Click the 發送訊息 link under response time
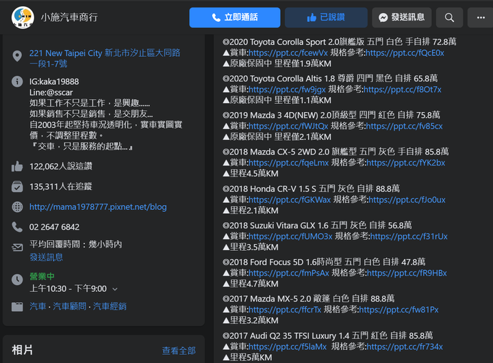The height and width of the screenshot is (363, 493). (47, 257)
